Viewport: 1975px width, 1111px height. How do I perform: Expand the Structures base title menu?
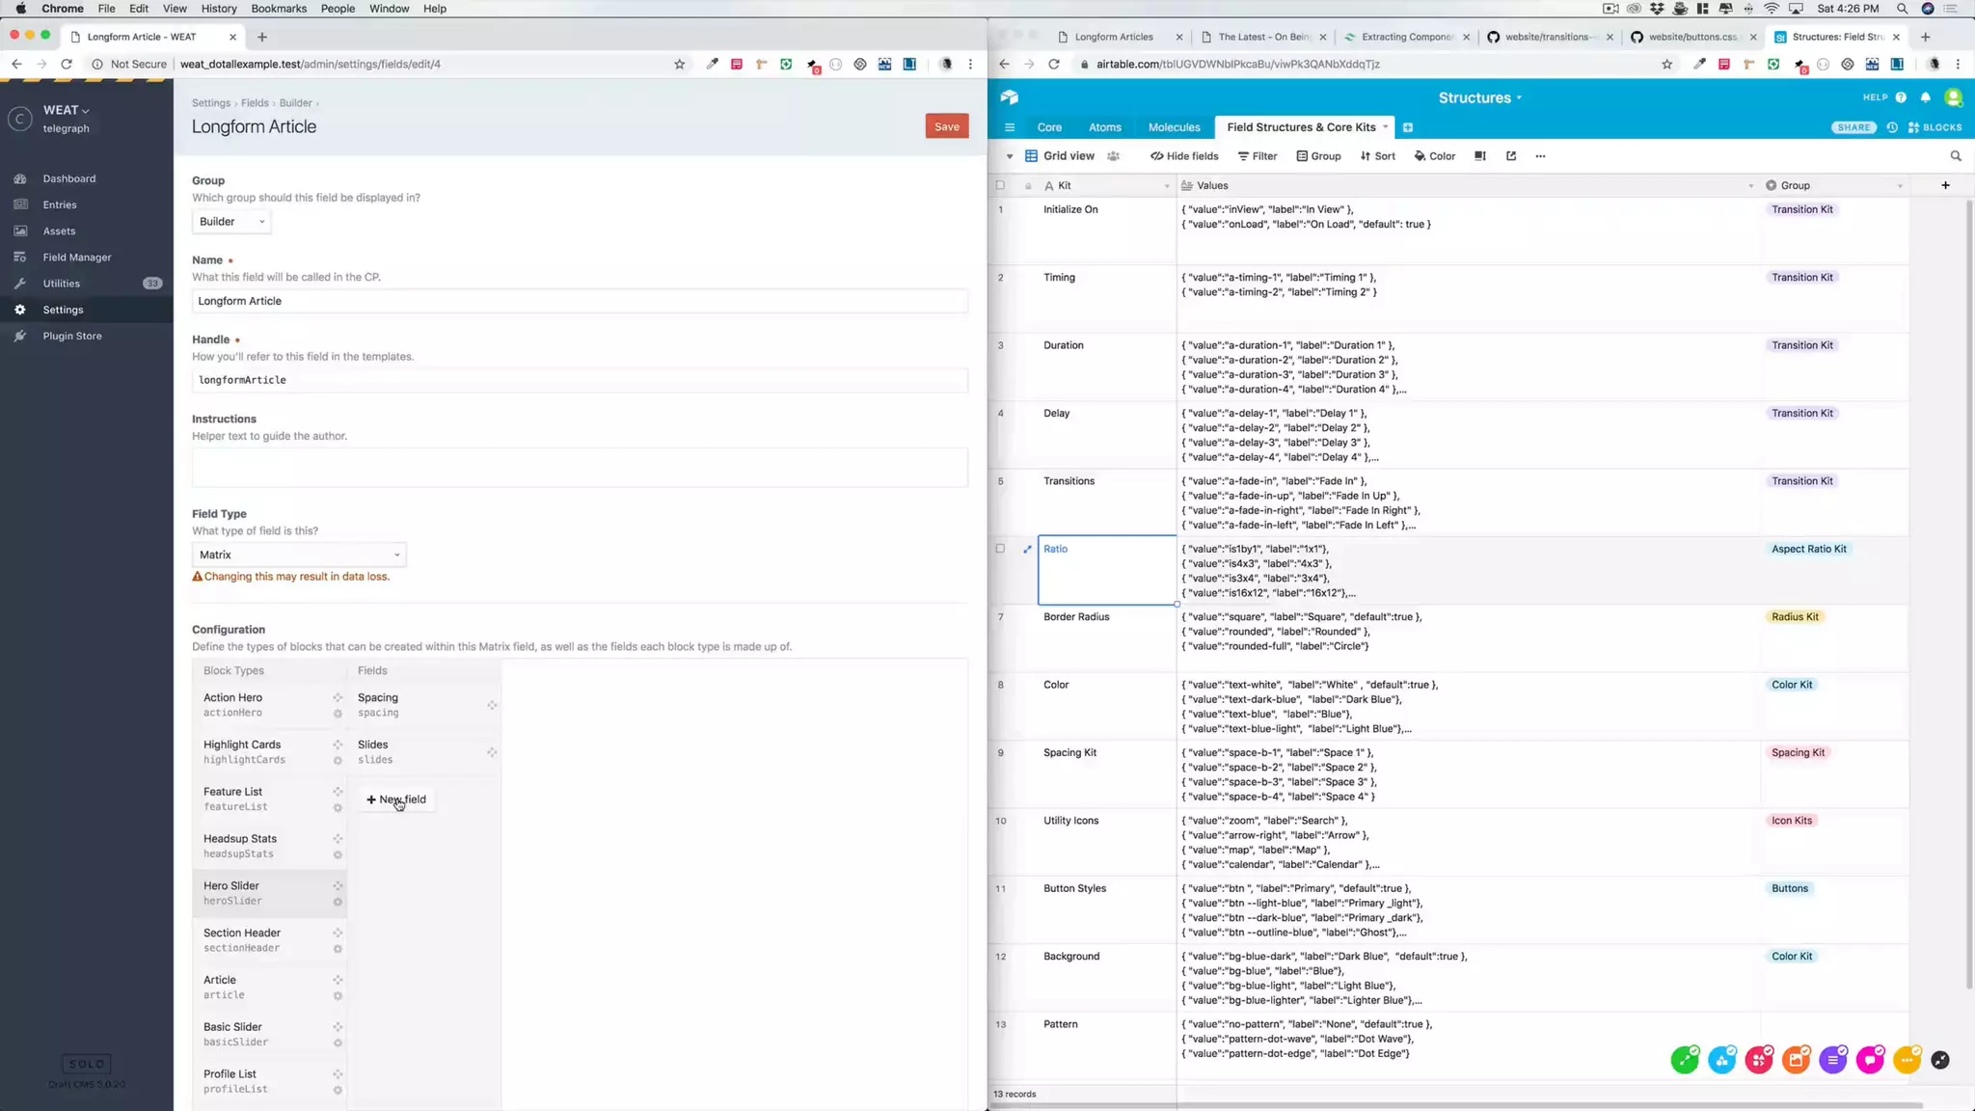click(1480, 97)
